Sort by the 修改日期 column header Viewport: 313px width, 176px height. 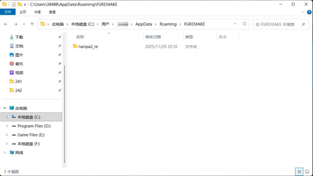coord(153,37)
